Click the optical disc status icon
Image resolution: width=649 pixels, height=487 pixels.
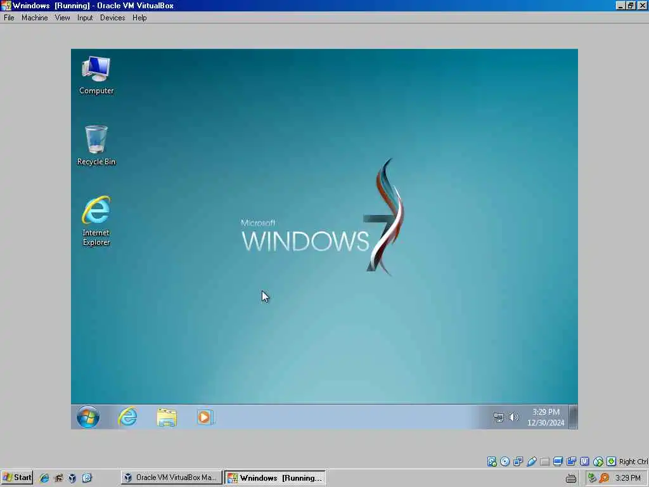[505, 462]
